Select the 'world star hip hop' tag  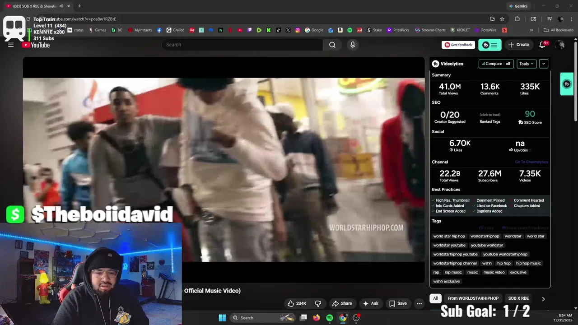point(449,236)
